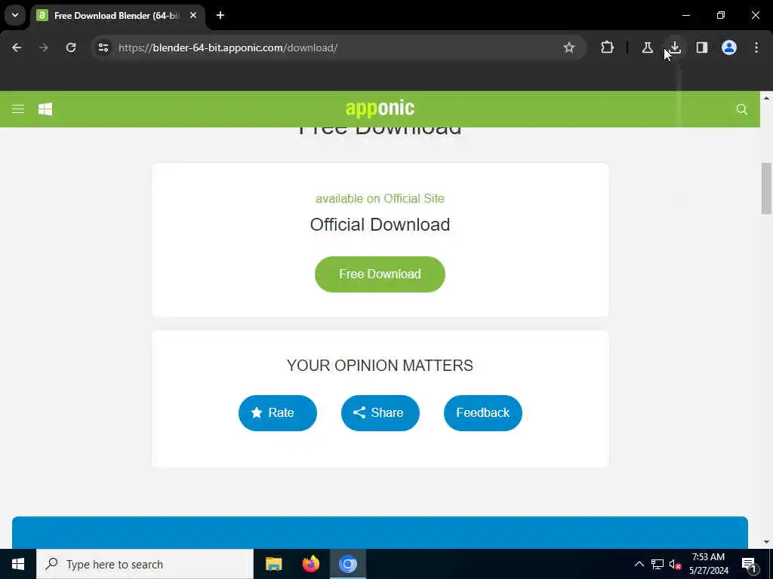View site information icon in address bar
This screenshot has width=773, height=579.
[103, 47]
